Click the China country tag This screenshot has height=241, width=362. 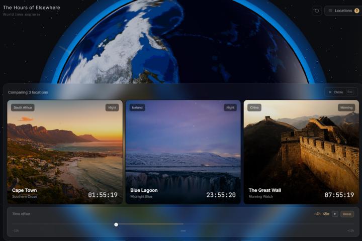[254, 107]
